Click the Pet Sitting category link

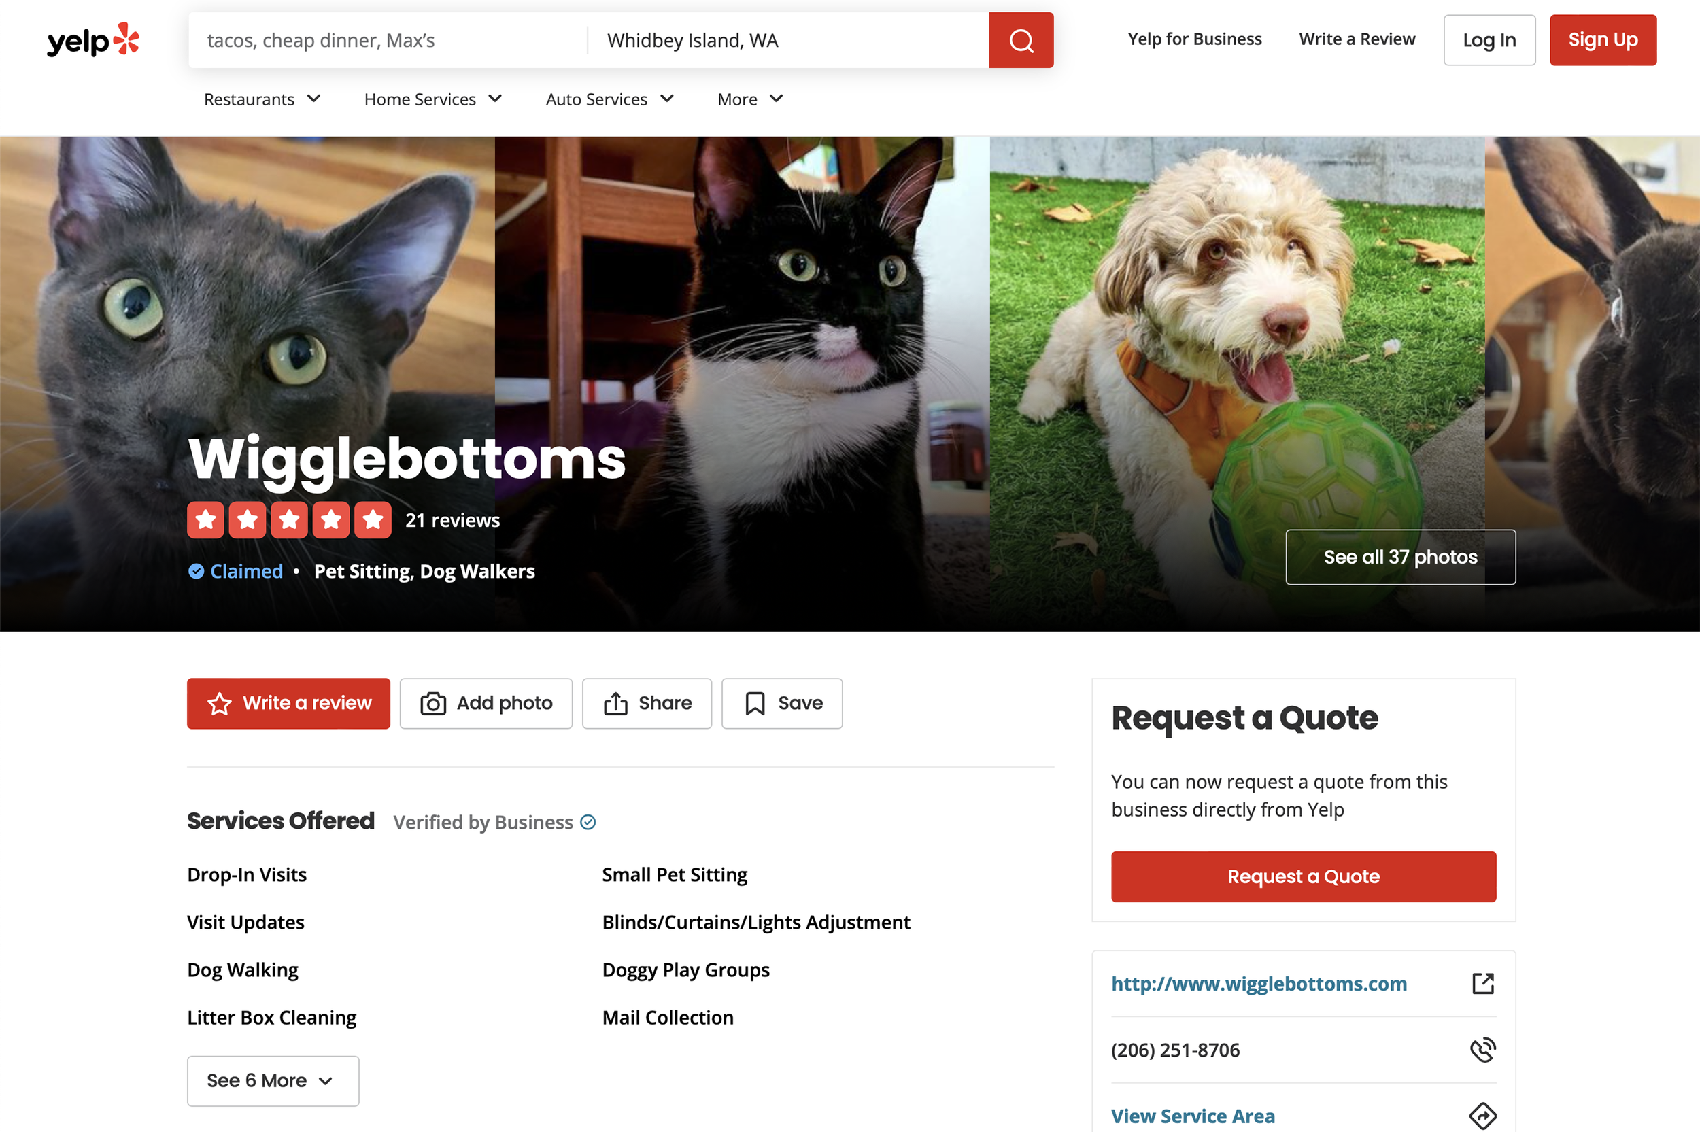pos(362,571)
